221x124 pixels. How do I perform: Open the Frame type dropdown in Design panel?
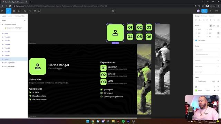(x=198, y=26)
